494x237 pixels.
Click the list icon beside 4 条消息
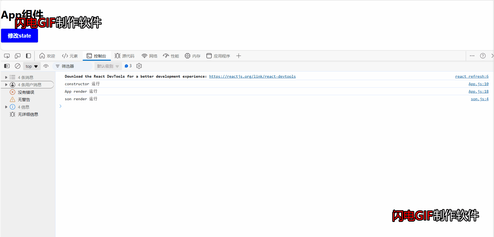(x=12, y=77)
